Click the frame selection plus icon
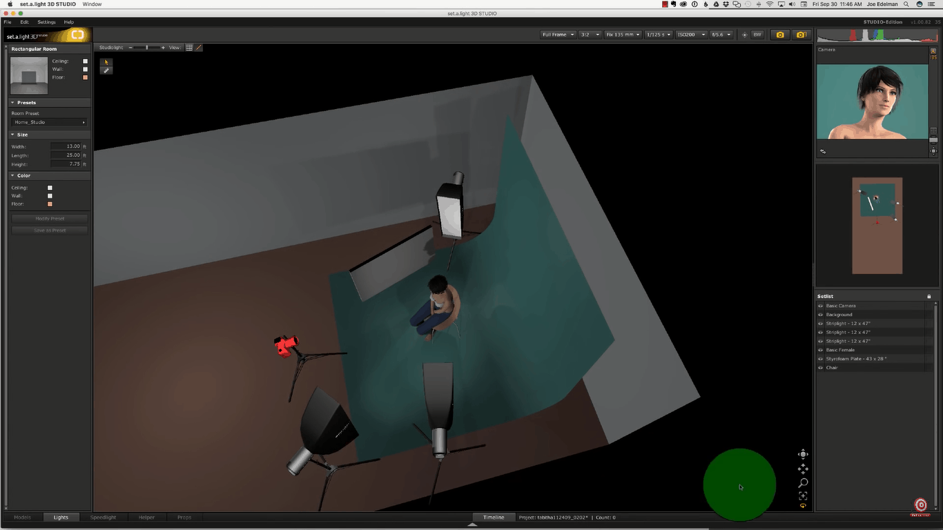The image size is (943, 530). pyautogui.click(x=803, y=496)
